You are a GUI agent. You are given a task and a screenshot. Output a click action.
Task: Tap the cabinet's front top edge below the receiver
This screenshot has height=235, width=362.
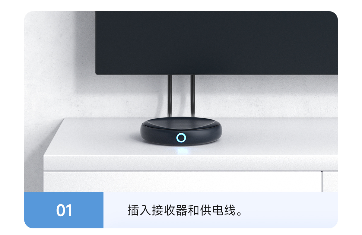click(x=181, y=163)
